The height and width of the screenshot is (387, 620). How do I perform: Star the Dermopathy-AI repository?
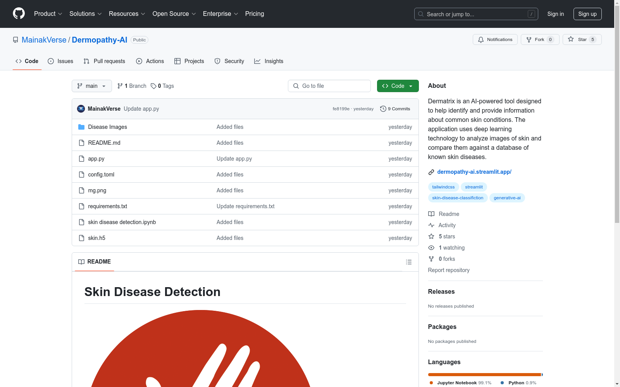tap(582, 39)
